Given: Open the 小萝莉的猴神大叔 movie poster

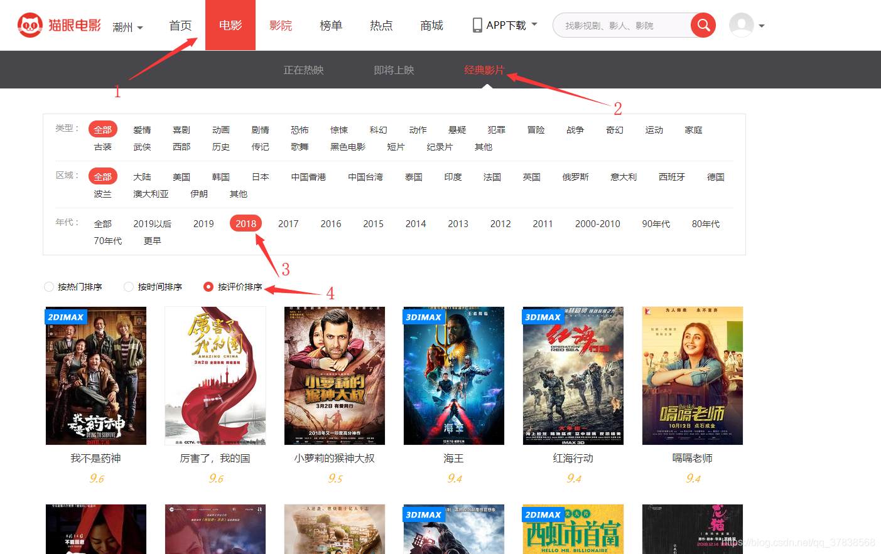Looking at the screenshot, I should (x=335, y=376).
